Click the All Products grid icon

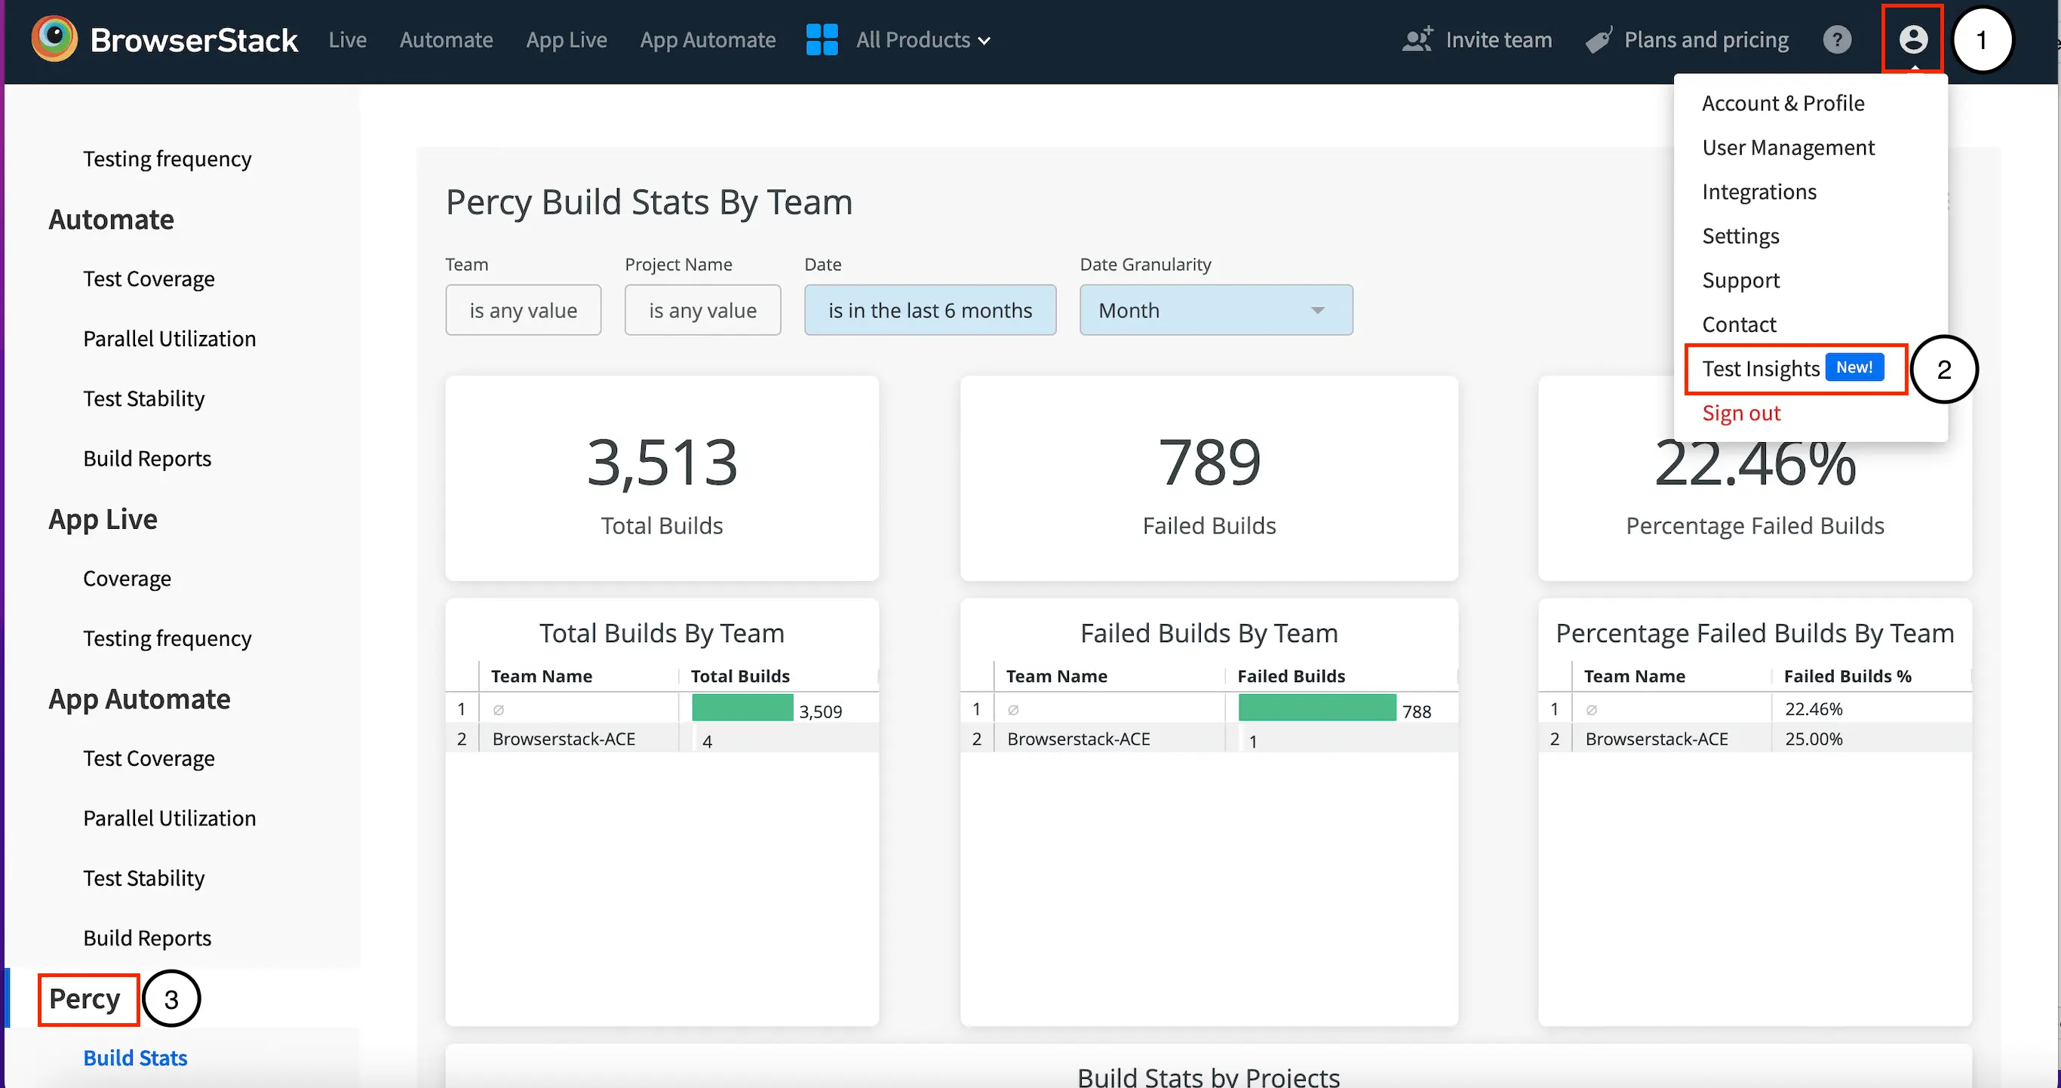(822, 39)
